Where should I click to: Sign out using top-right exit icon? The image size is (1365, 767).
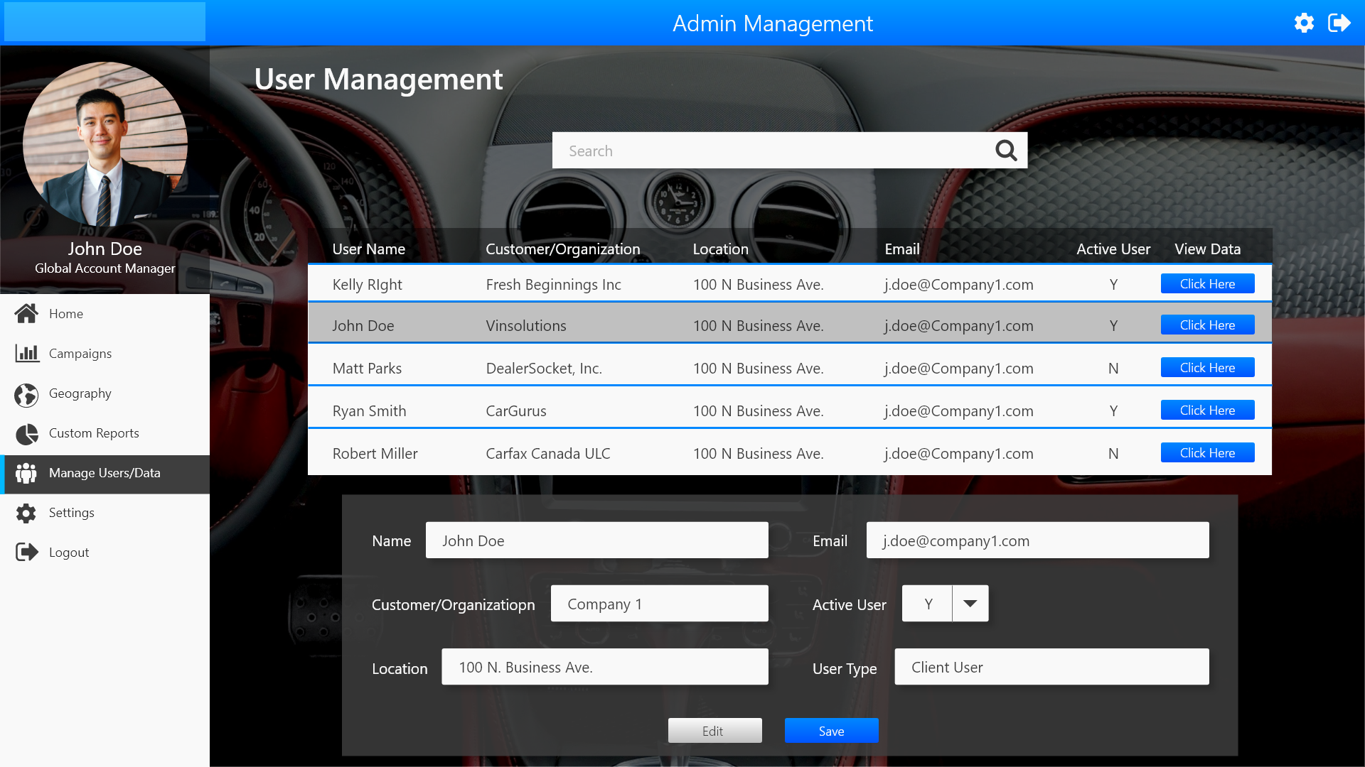click(x=1339, y=23)
